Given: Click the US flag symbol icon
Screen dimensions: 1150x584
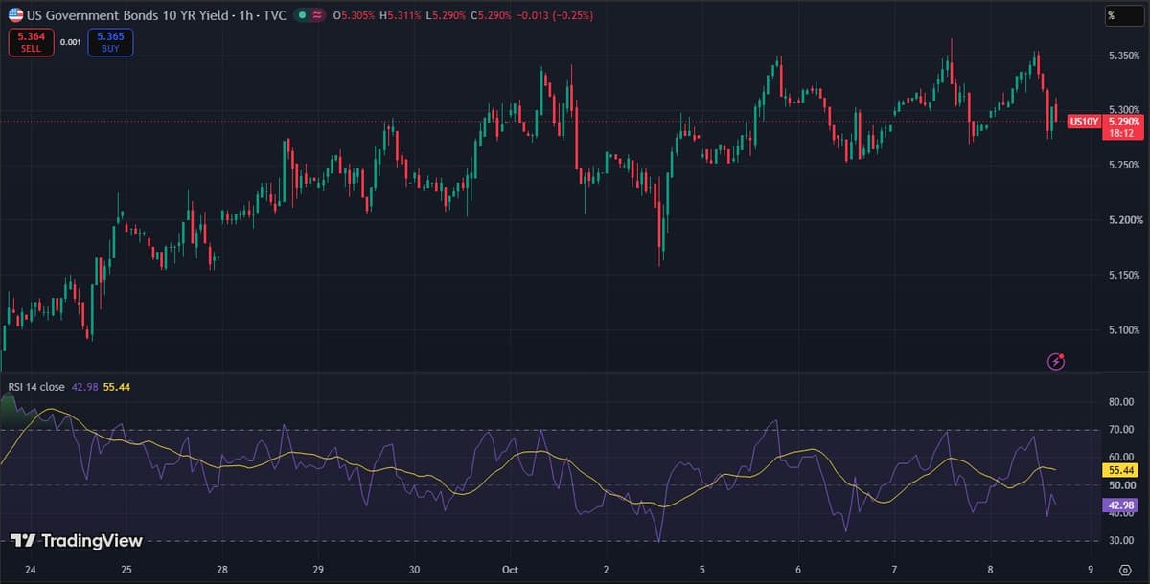Looking at the screenshot, I should (14, 15).
